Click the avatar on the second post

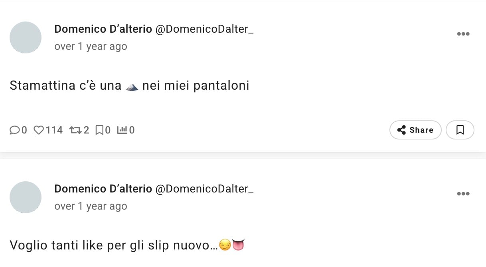26,197
